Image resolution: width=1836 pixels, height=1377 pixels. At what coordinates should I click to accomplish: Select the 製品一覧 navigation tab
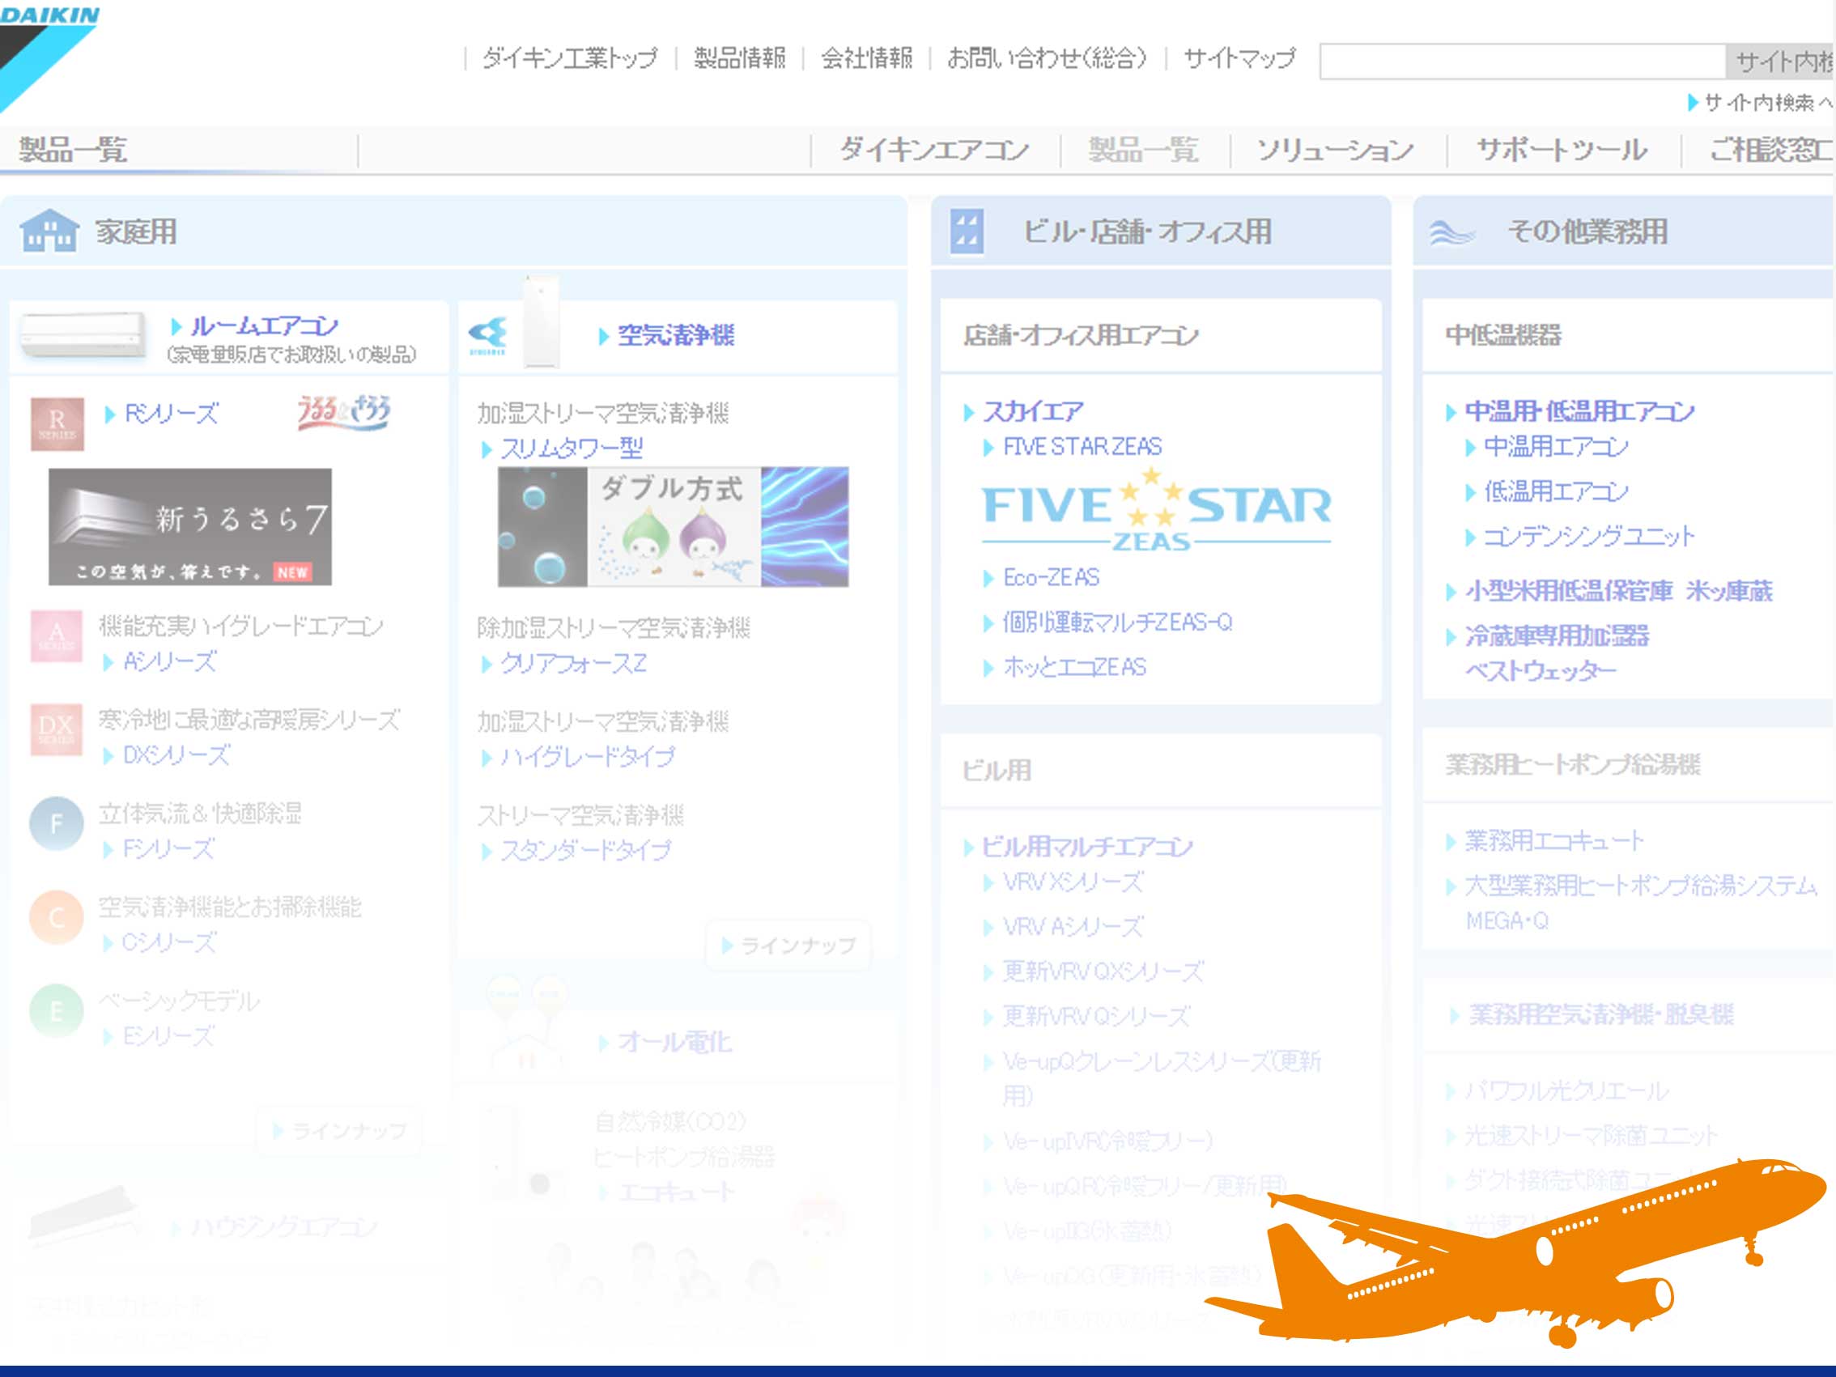(x=1144, y=151)
